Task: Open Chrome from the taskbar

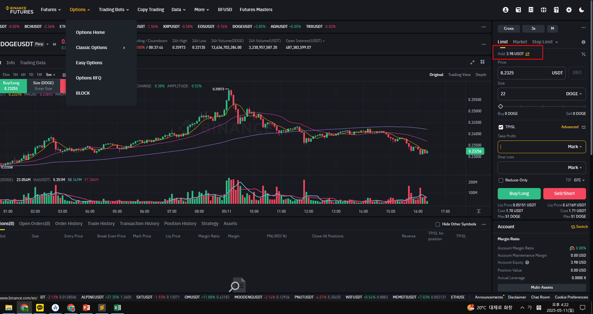Action: click(24, 308)
